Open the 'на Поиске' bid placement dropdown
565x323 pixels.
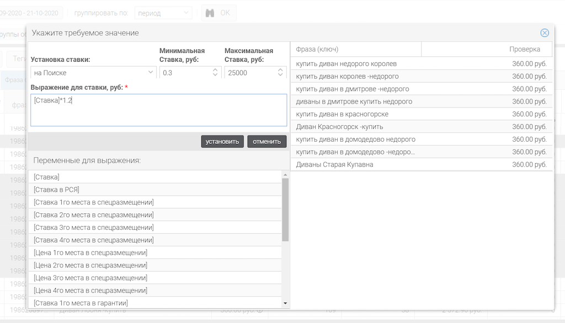[93, 73]
